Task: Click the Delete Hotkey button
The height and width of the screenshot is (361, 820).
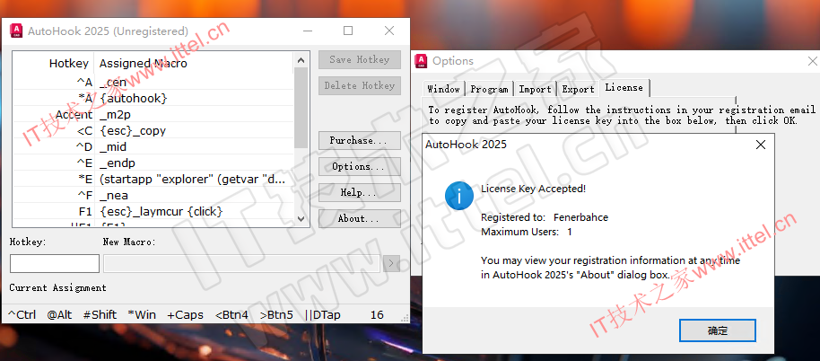Action: point(359,86)
